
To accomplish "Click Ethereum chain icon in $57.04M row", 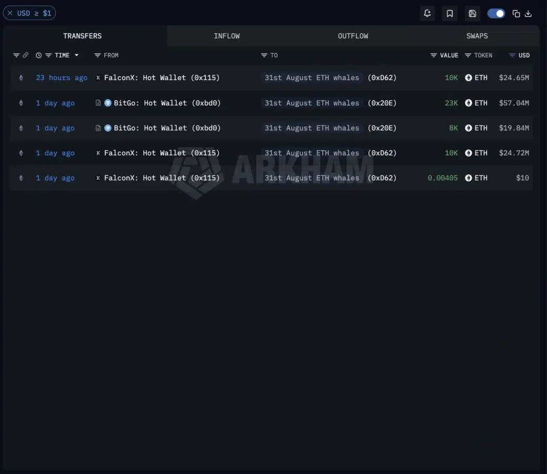I will [x=21, y=103].
